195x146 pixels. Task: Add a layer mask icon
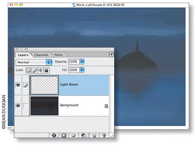coord(64,135)
